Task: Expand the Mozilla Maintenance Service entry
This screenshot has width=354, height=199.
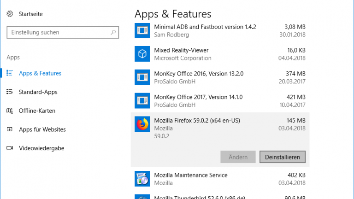Action: 220,179
